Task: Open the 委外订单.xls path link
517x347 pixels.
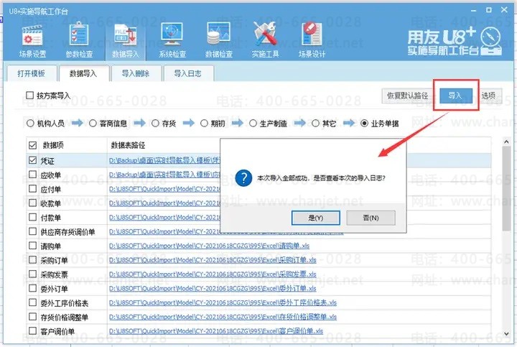Action: (213, 288)
